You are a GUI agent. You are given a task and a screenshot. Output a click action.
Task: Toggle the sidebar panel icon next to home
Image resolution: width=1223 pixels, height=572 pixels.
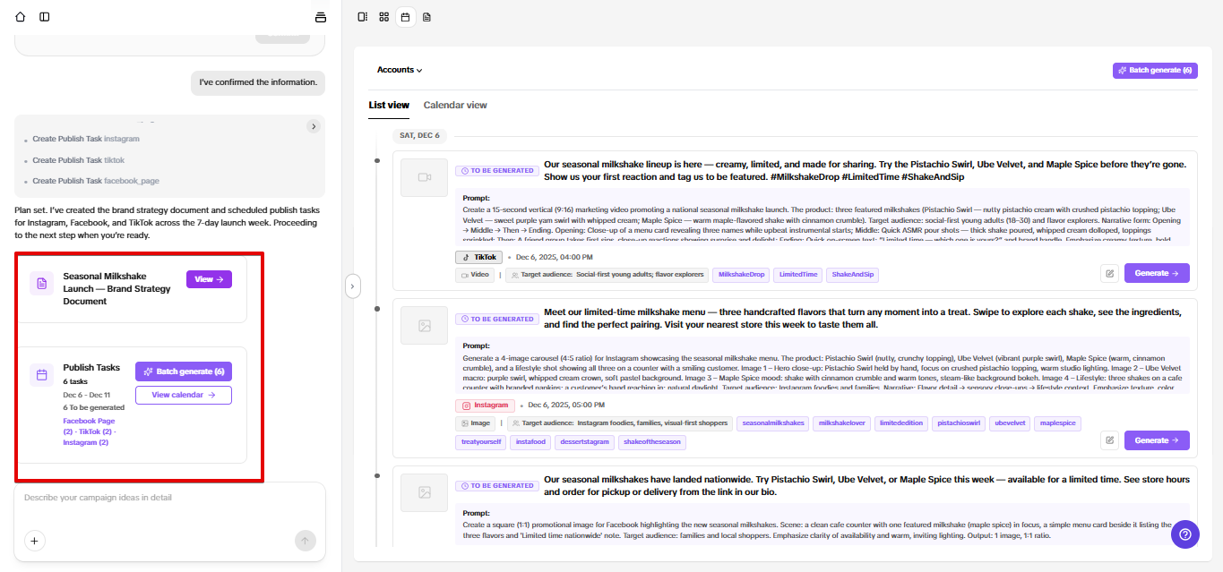(x=45, y=17)
